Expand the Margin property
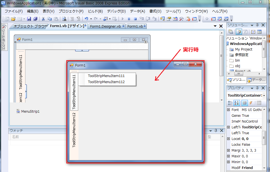The image size is (270, 172). tap(228, 150)
